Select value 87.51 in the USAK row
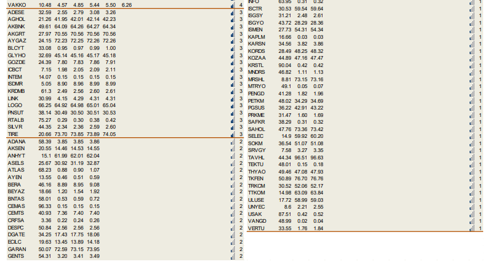Screen dimensions: 485x264 284,214
